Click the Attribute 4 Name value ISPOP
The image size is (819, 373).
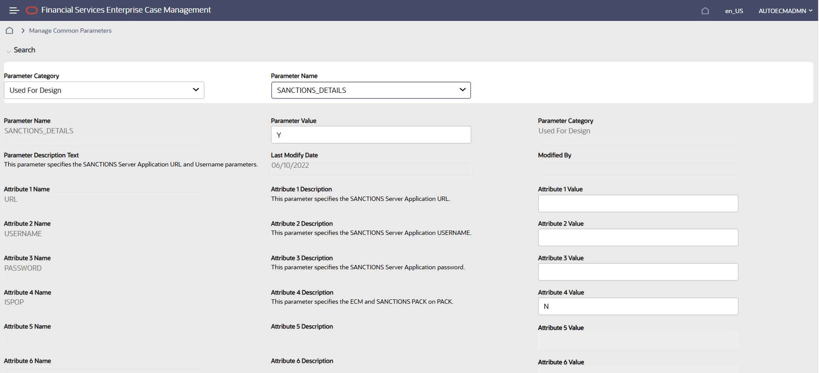[14, 302]
